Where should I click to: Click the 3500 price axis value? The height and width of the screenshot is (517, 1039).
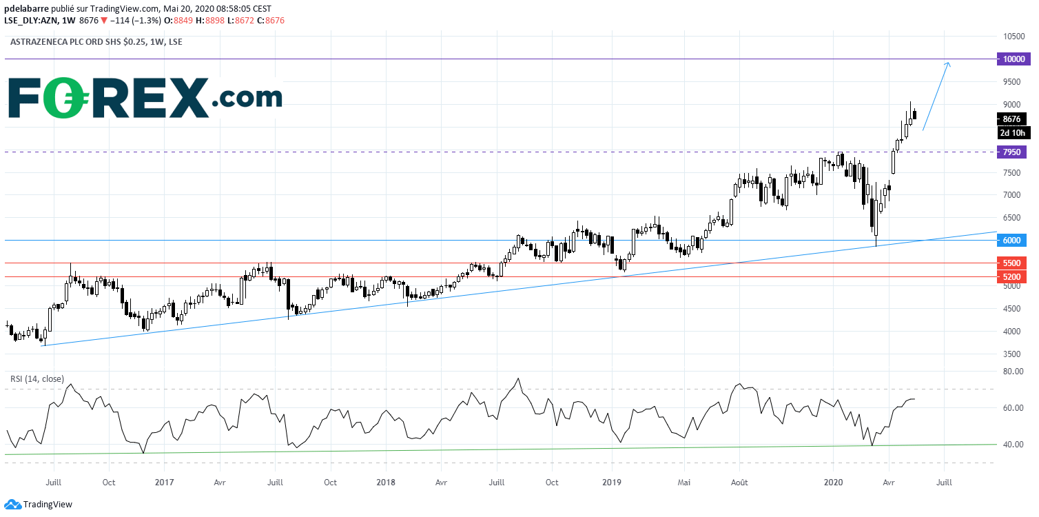tap(1012, 354)
